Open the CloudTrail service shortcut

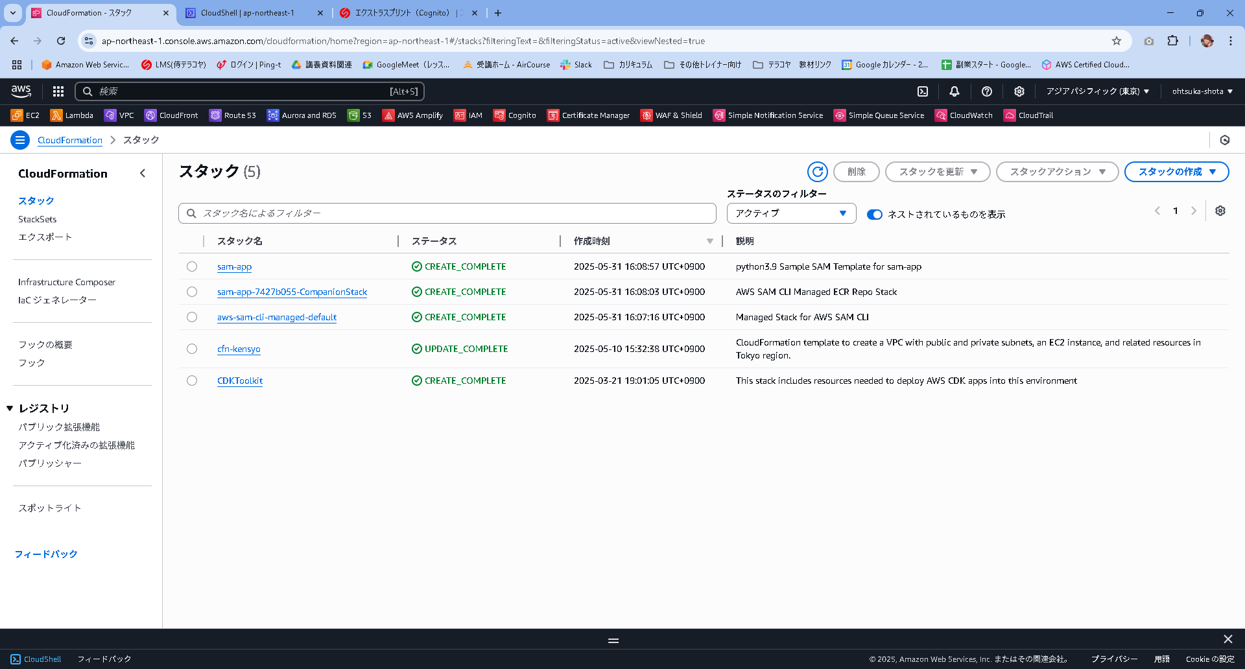[1029, 115]
